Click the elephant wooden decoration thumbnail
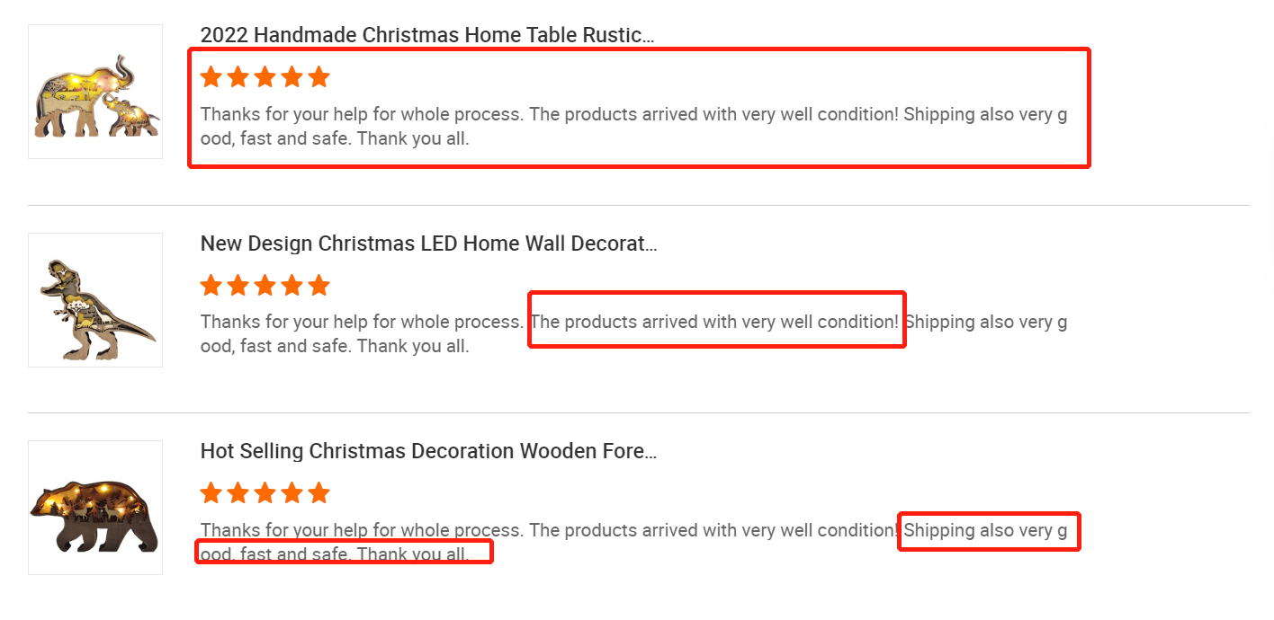 (x=95, y=92)
